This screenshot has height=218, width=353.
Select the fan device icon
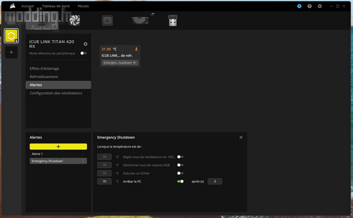point(75,20)
